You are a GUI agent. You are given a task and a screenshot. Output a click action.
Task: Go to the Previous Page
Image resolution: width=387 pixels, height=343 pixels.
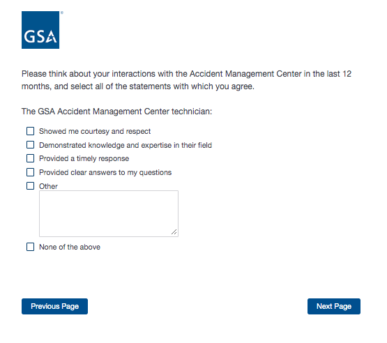[x=54, y=306]
